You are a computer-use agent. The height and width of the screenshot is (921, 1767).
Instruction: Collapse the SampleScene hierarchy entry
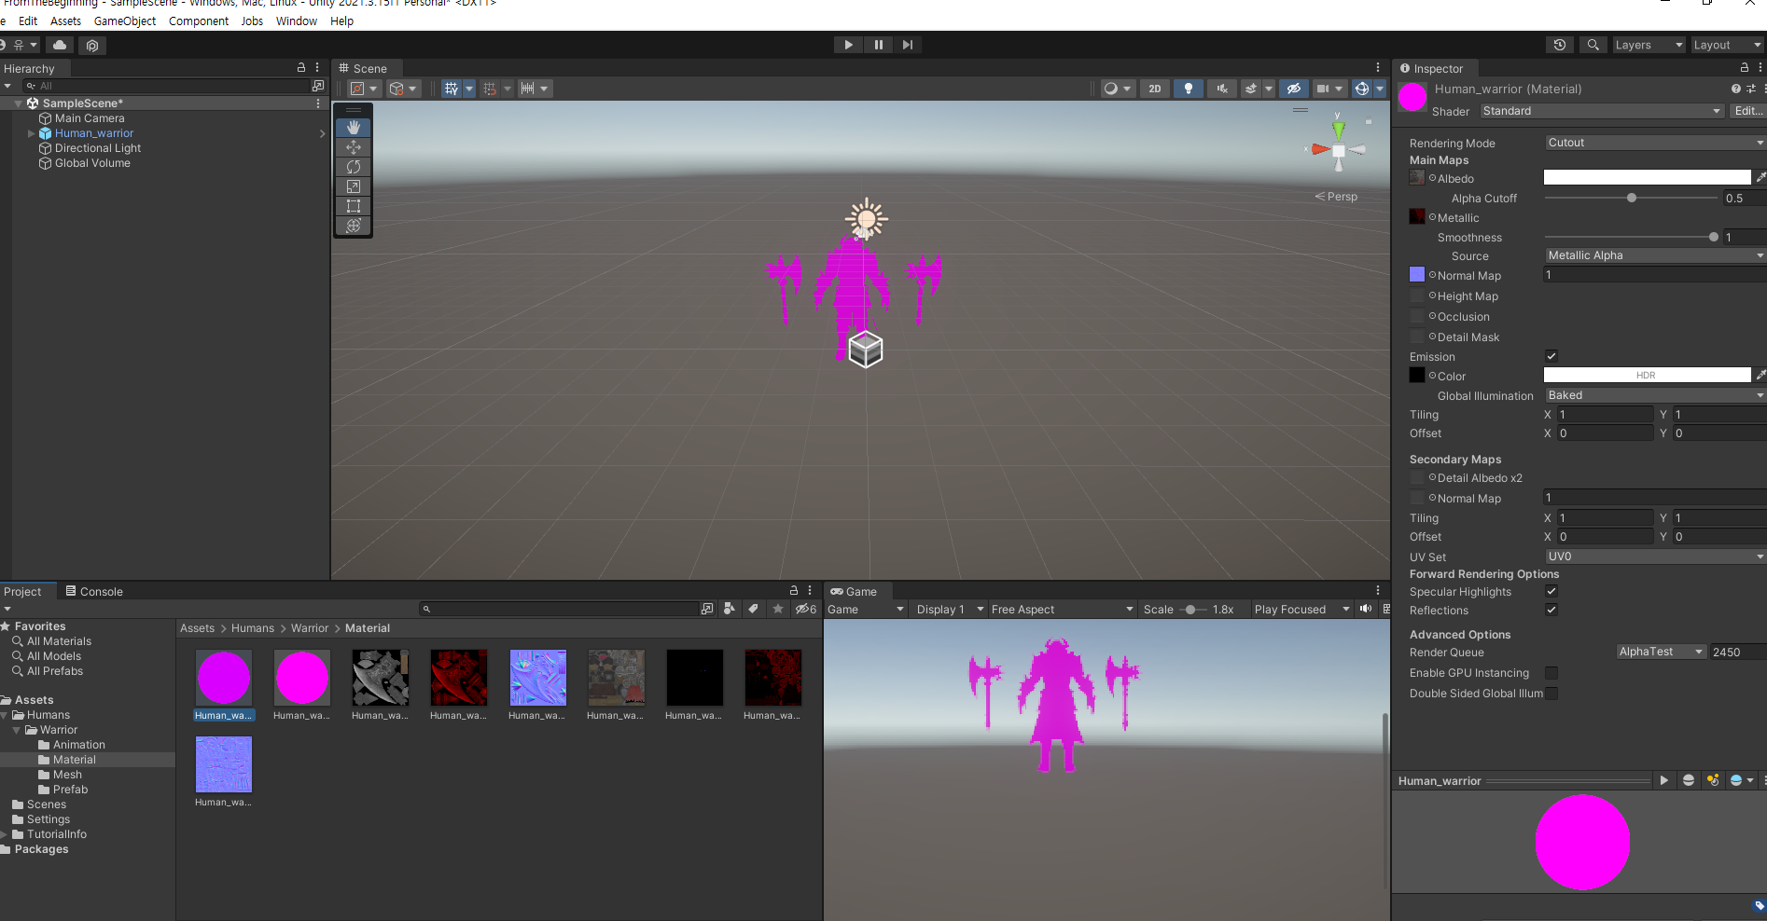point(19,103)
